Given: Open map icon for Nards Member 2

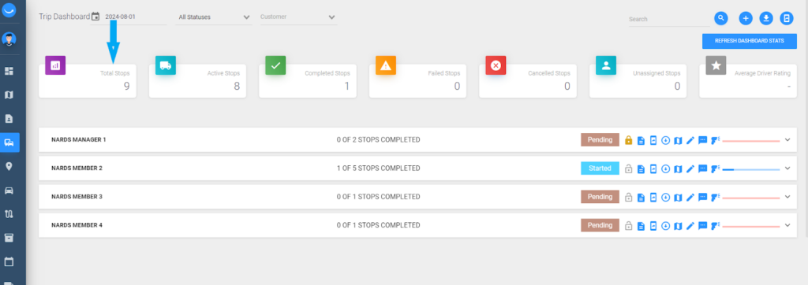Looking at the screenshot, I should (x=678, y=168).
